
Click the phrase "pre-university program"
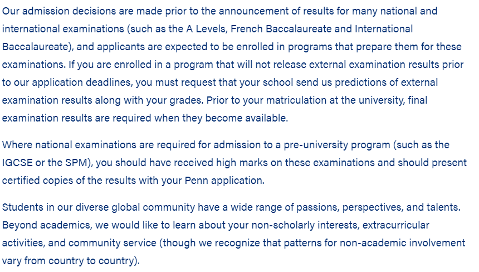pyautogui.click(x=337, y=145)
